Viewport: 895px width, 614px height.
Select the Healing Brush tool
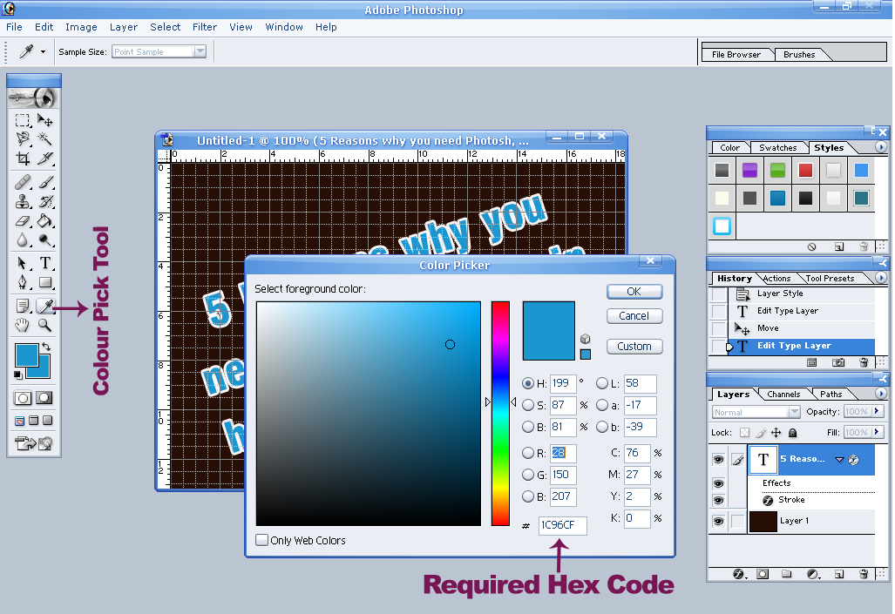coord(23,182)
